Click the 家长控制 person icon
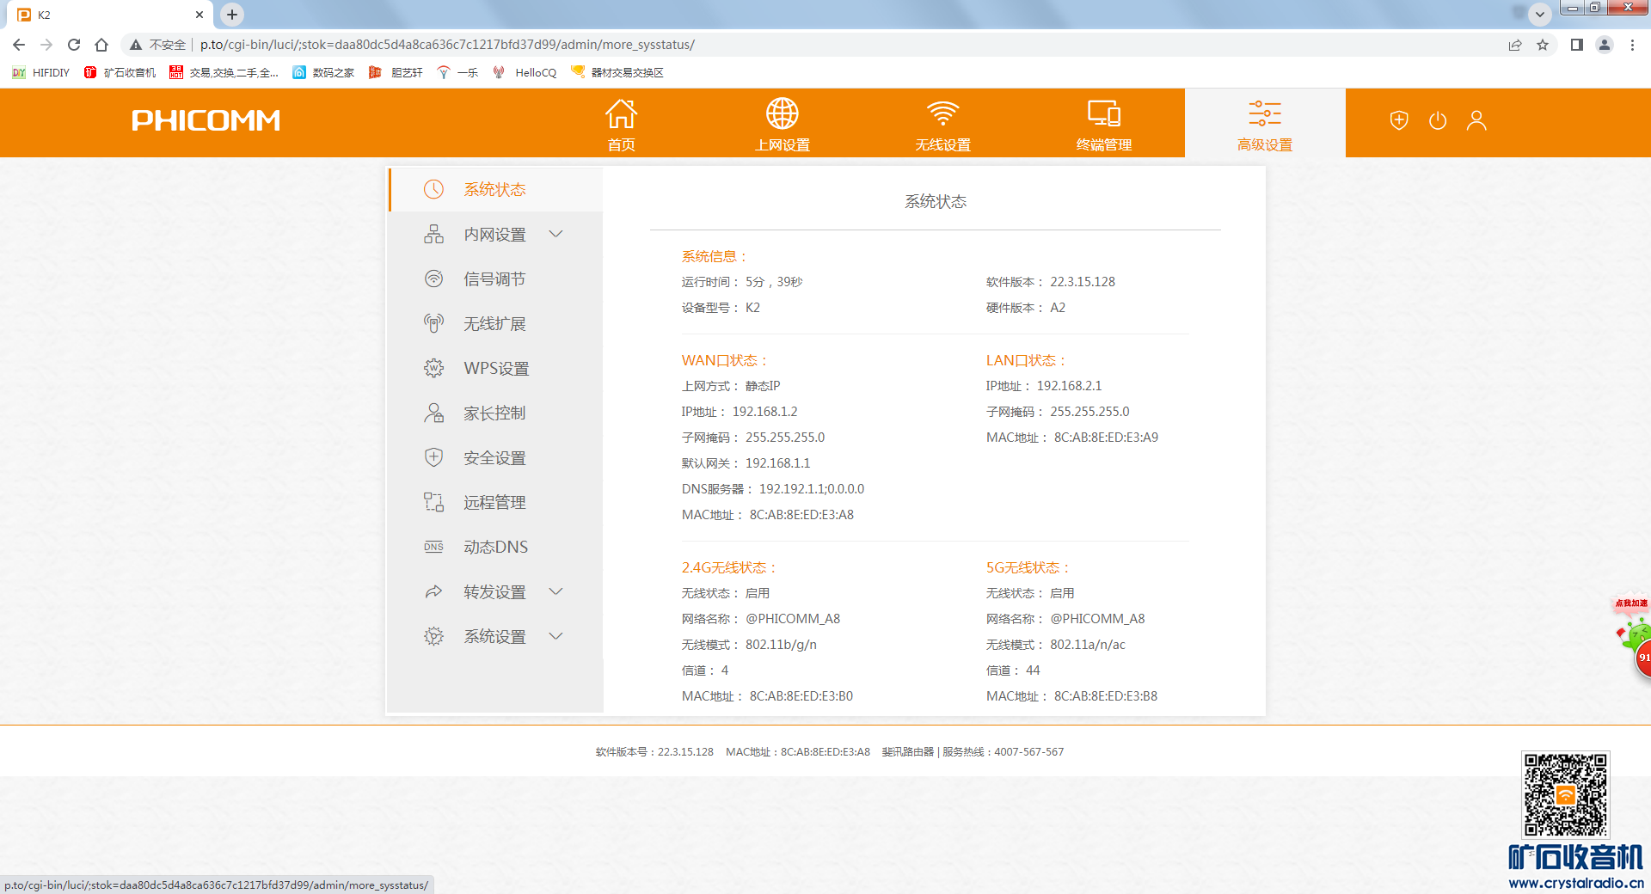The image size is (1651, 894). coord(433,413)
